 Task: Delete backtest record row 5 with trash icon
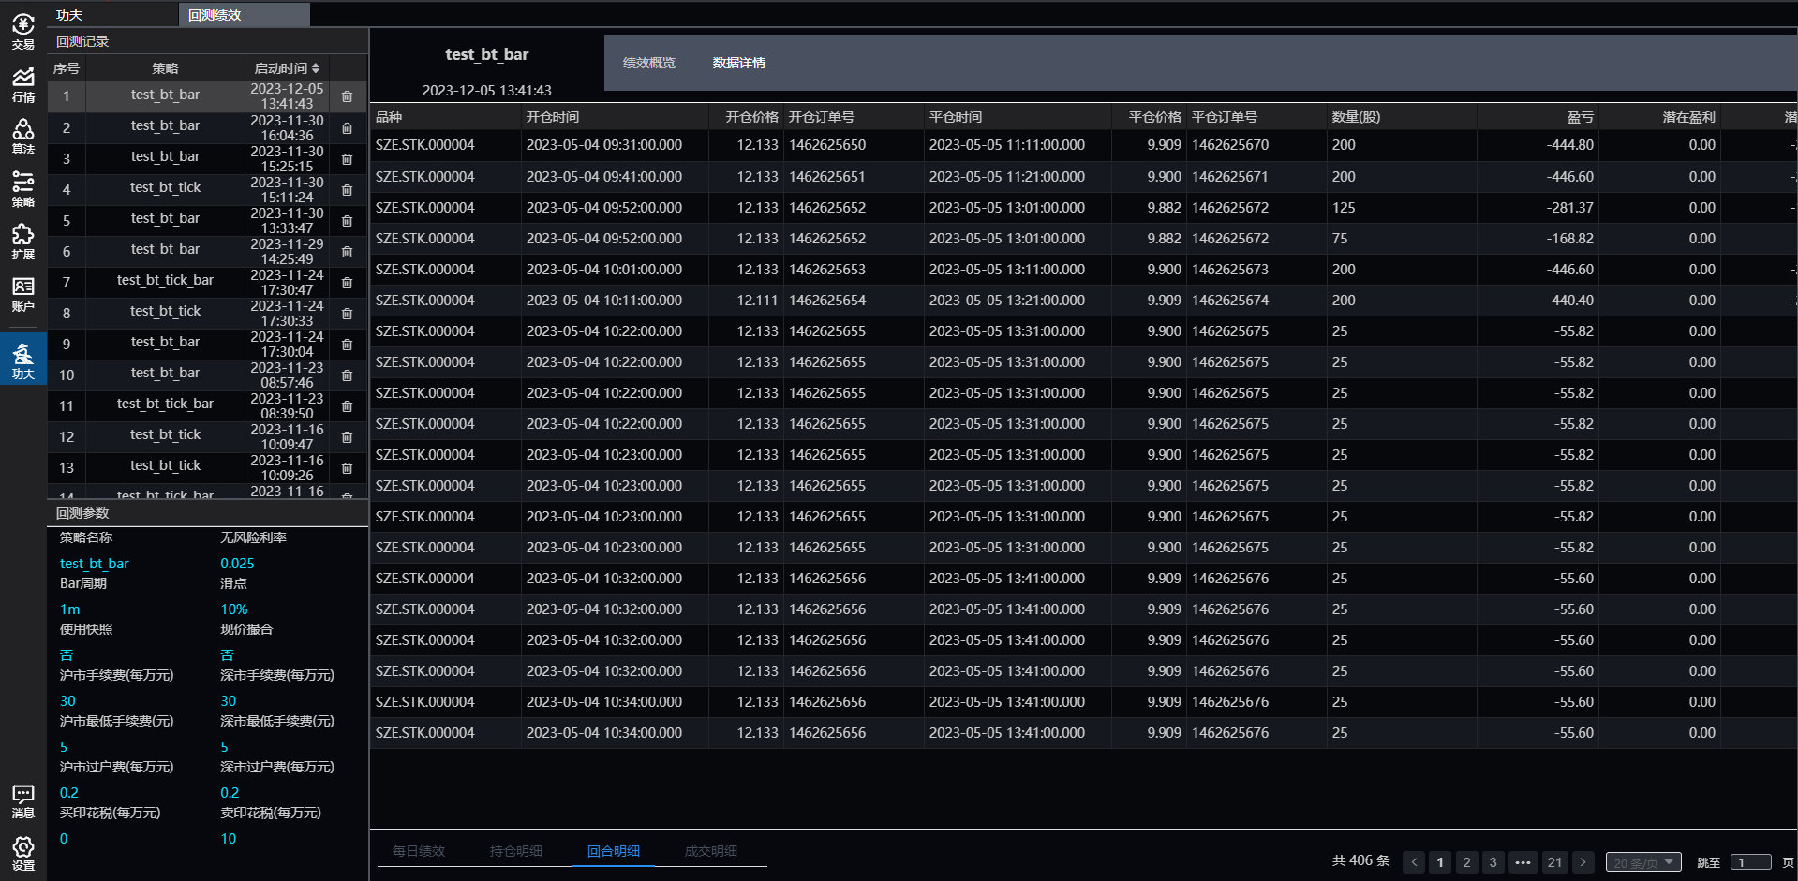tap(347, 221)
